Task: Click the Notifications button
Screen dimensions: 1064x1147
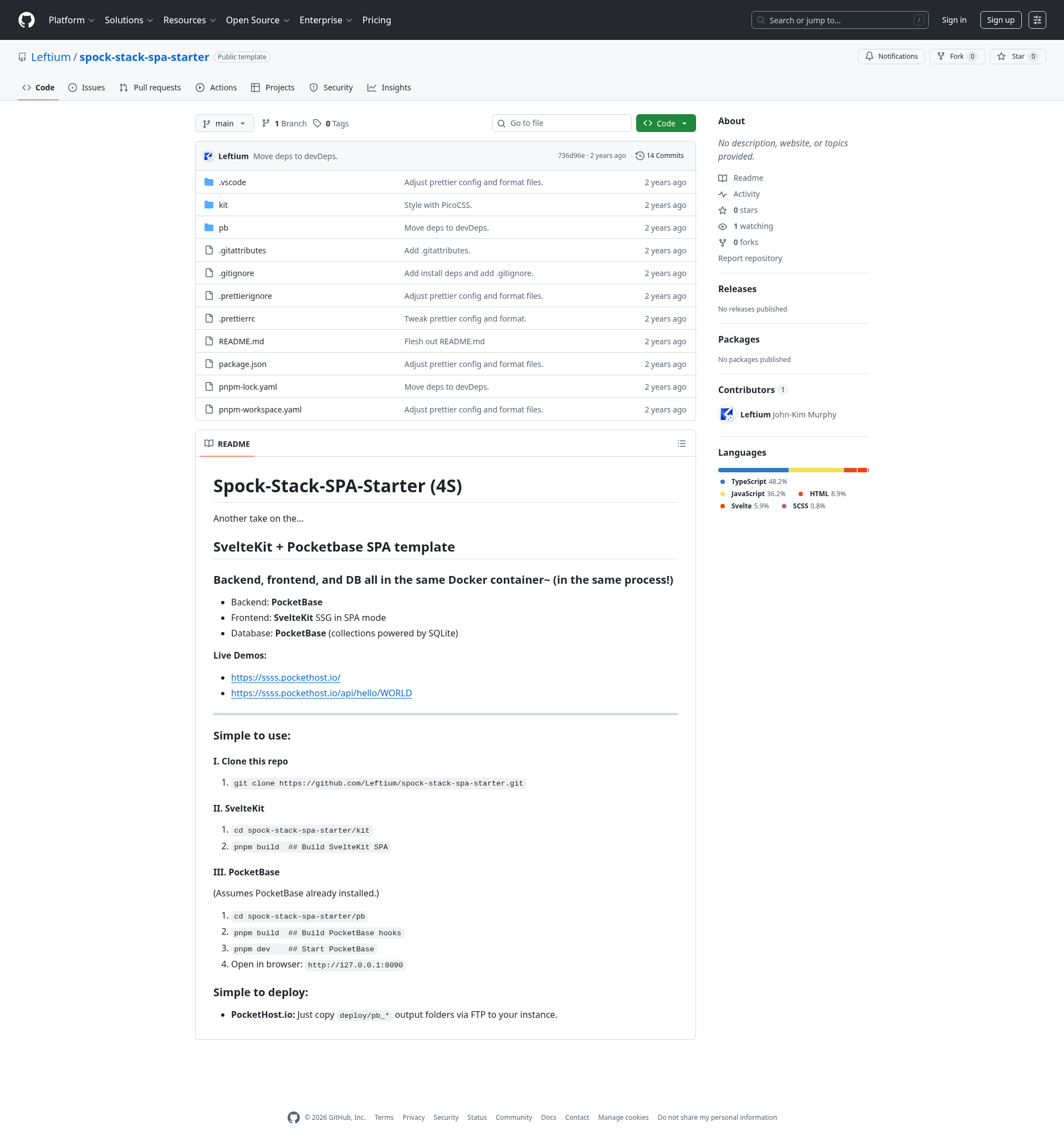Action: click(x=891, y=57)
